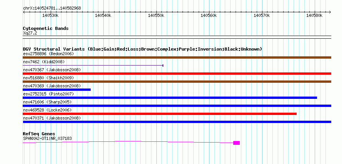Open variant label esv2752315 (Pinto2007)
This screenshot has height=164, width=342.
click(x=48, y=94)
